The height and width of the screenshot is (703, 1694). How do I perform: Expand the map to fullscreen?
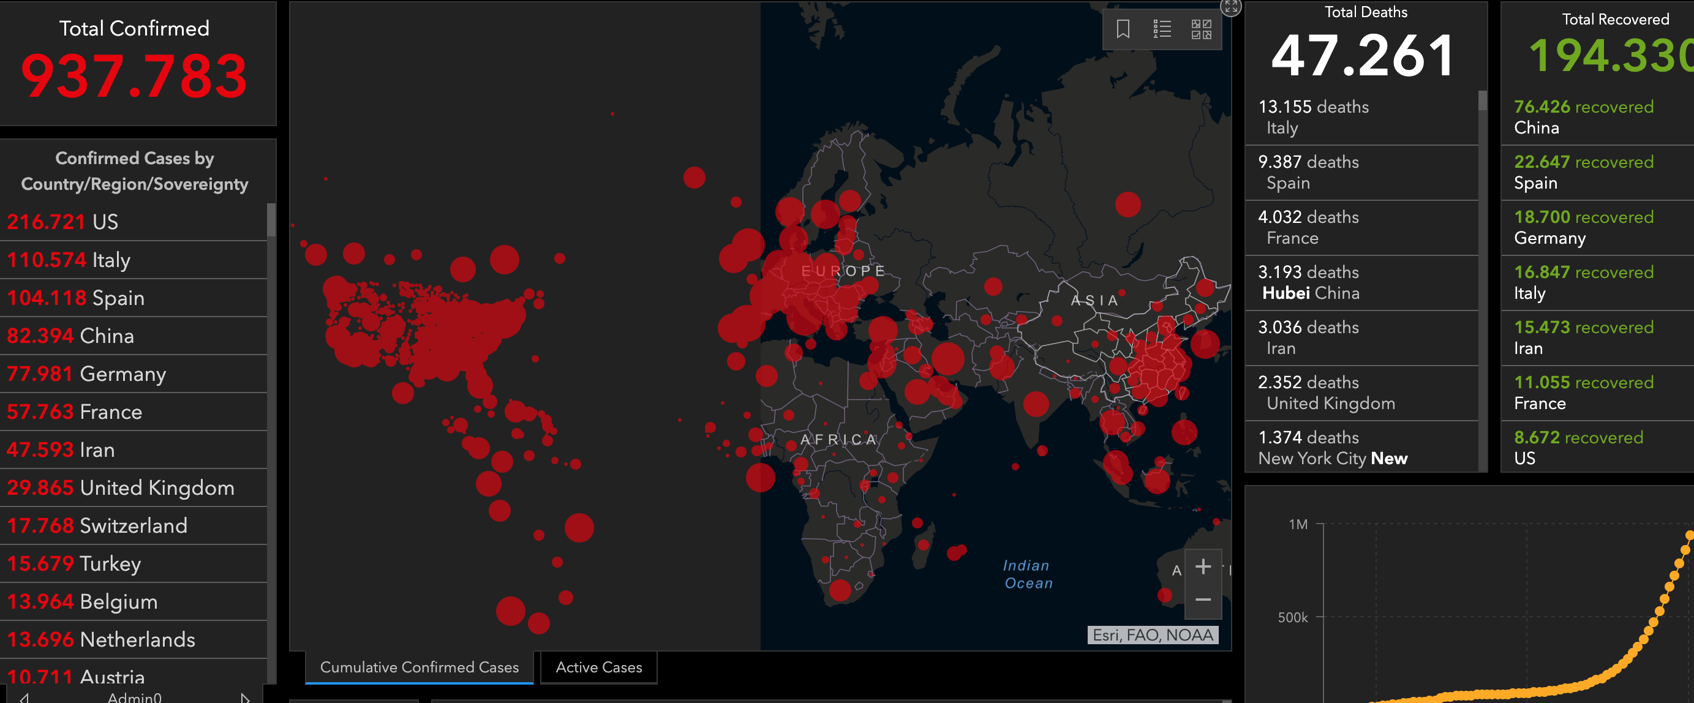pyautogui.click(x=1231, y=7)
